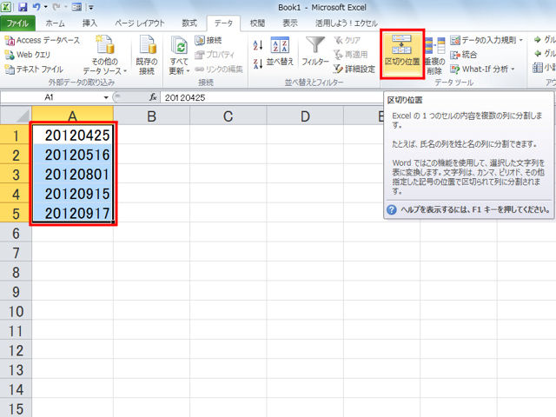
Task: Select cell containing 20120801
Action: click(73, 174)
